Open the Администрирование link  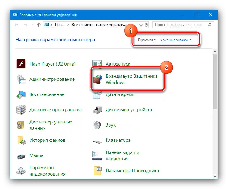(52, 79)
